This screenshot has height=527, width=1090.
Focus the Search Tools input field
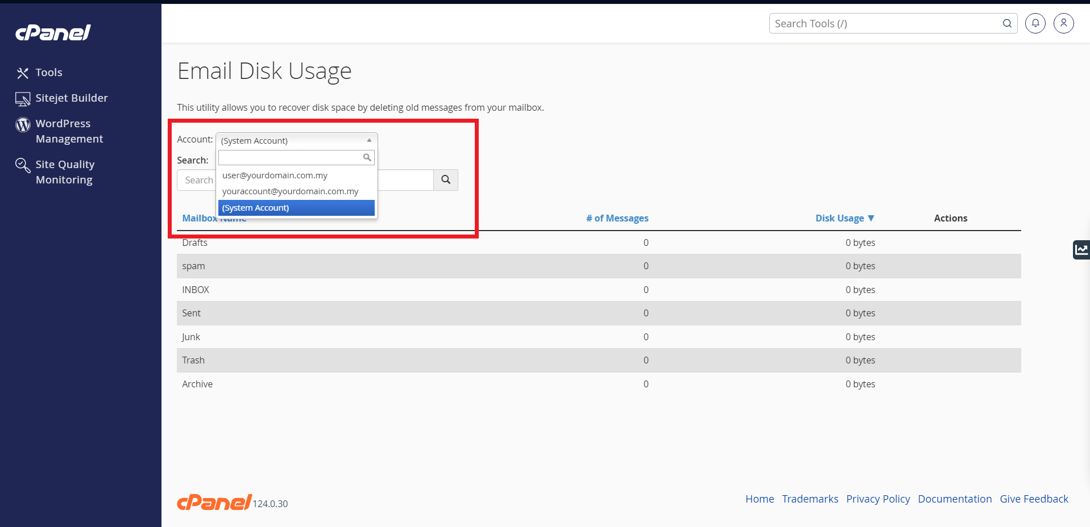[x=884, y=23]
